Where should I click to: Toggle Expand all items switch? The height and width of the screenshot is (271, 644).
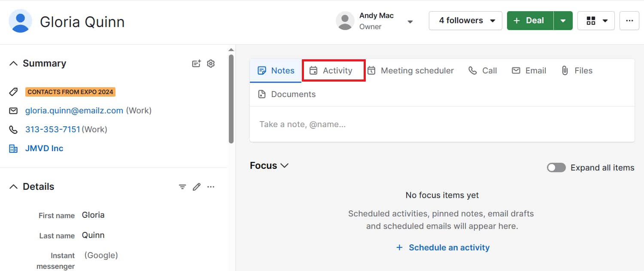(x=556, y=167)
